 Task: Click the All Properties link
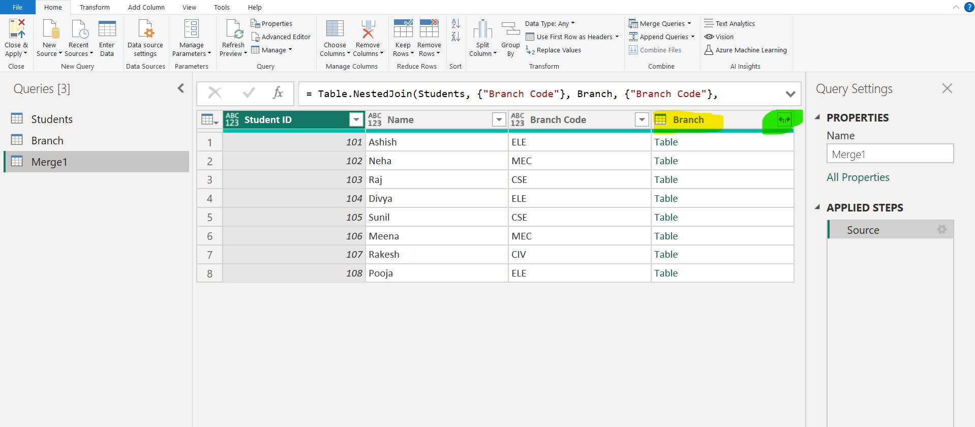pos(858,177)
